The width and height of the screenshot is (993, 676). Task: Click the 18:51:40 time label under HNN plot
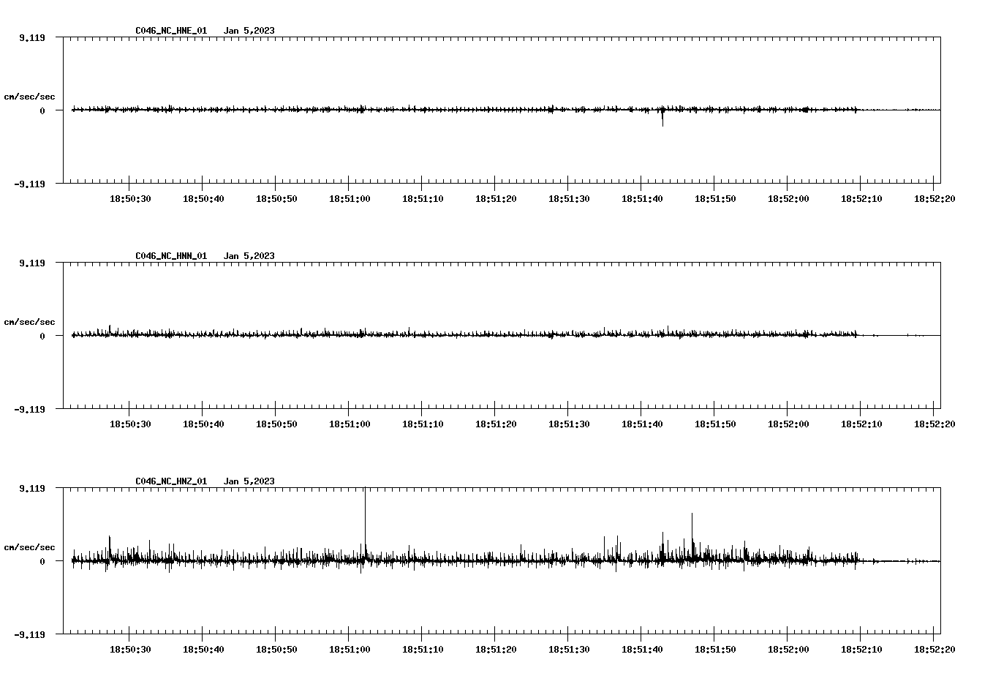[x=642, y=424]
